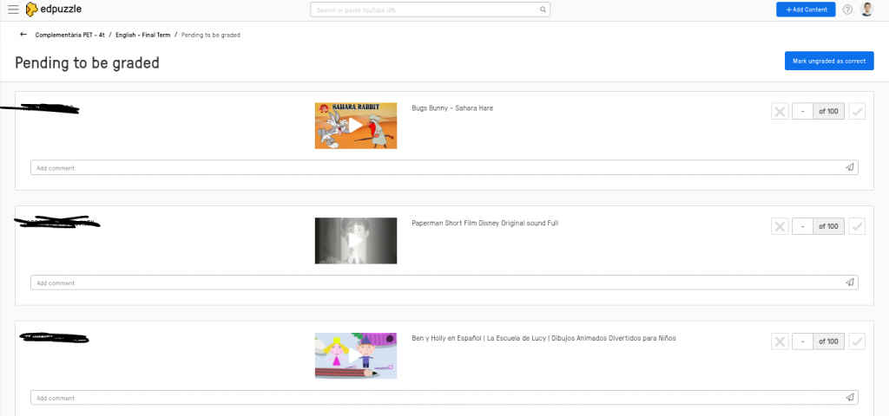Go back using the left arrow
This screenshot has width=889, height=416.
[23, 35]
